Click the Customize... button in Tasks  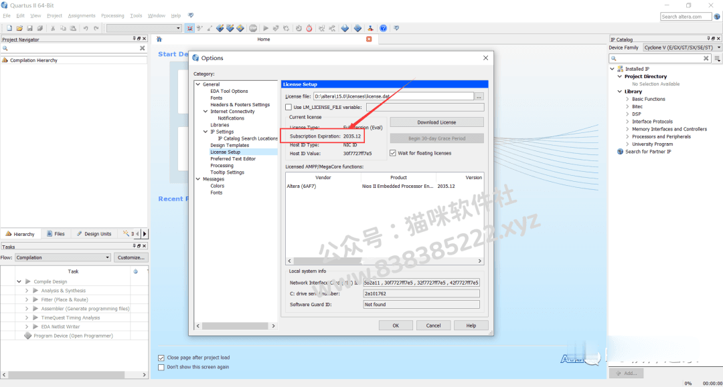coord(131,258)
